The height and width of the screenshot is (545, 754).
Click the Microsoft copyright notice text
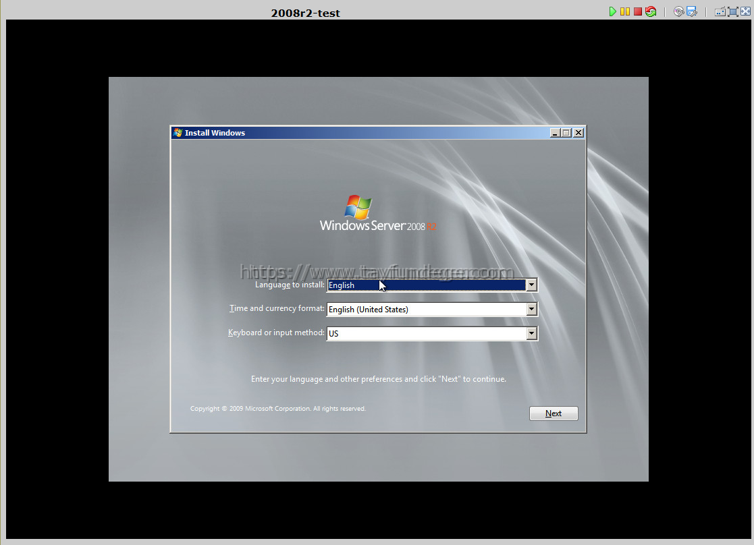tap(278, 409)
